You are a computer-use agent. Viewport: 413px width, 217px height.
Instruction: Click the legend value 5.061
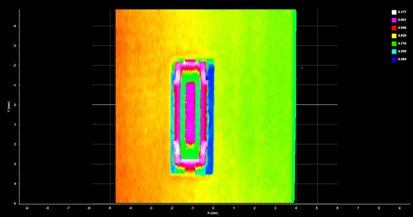[x=402, y=20]
